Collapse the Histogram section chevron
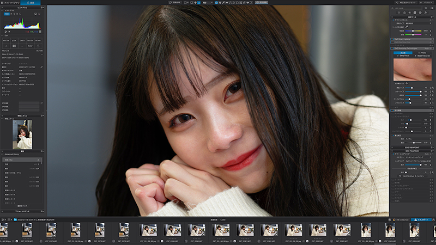The width and height of the screenshot is (436, 245). coord(2,10)
